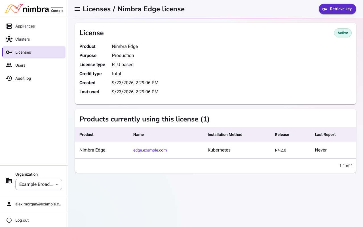Click the Production purpose value
The height and width of the screenshot is (227, 363).
click(x=123, y=55)
